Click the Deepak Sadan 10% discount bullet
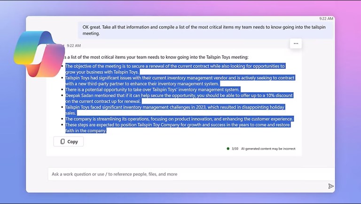The image size is (361, 204). [179, 98]
